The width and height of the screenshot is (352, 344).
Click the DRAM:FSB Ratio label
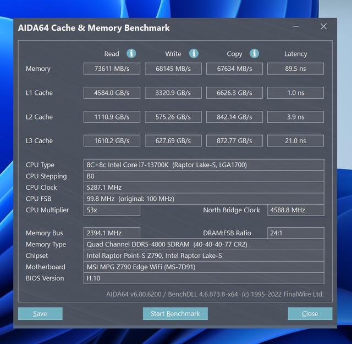[x=227, y=233]
